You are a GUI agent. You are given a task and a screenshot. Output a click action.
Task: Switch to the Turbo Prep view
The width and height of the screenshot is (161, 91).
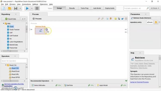pyautogui.click(x=85, y=8)
